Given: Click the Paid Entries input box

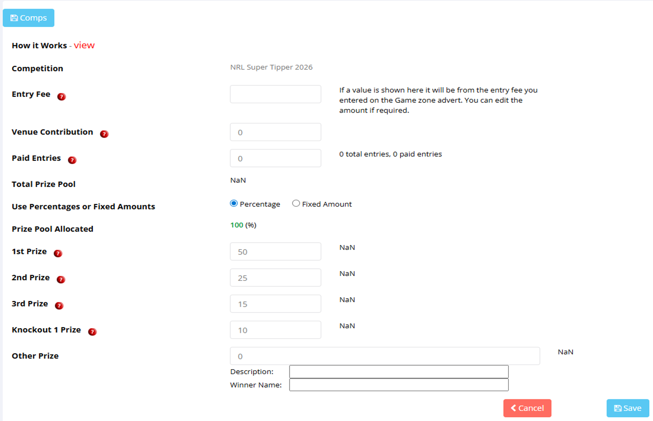Looking at the screenshot, I should pos(275,158).
